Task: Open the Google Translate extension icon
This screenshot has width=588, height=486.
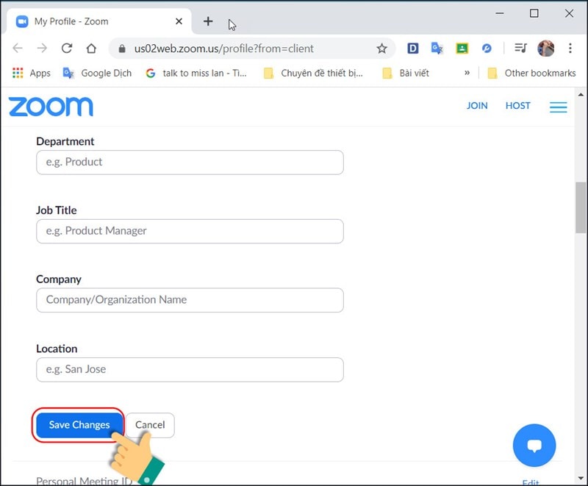Action: click(x=437, y=49)
